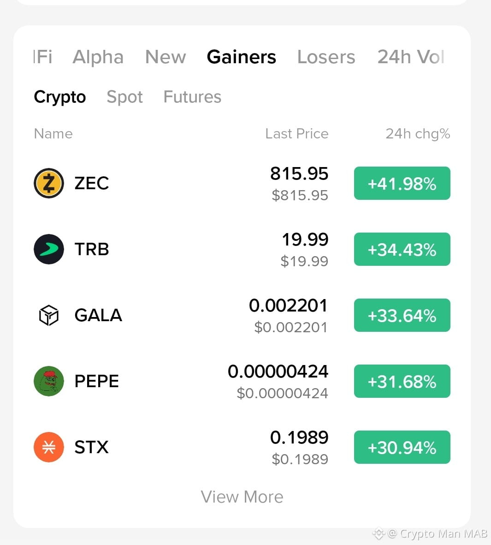
Task: Switch to the Spot sub-tab
Action: pyautogui.click(x=124, y=97)
